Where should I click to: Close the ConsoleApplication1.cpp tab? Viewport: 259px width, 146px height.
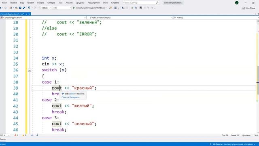click(30, 14)
